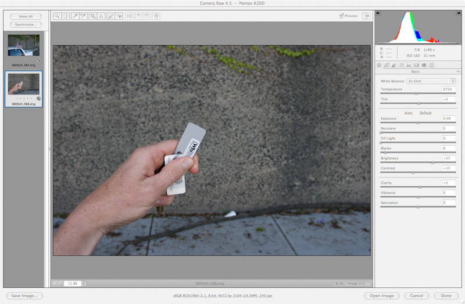Select the White Balance eyedropper tool
Image resolution: width=465 pixels, height=304 pixels.
pyautogui.click(x=75, y=16)
